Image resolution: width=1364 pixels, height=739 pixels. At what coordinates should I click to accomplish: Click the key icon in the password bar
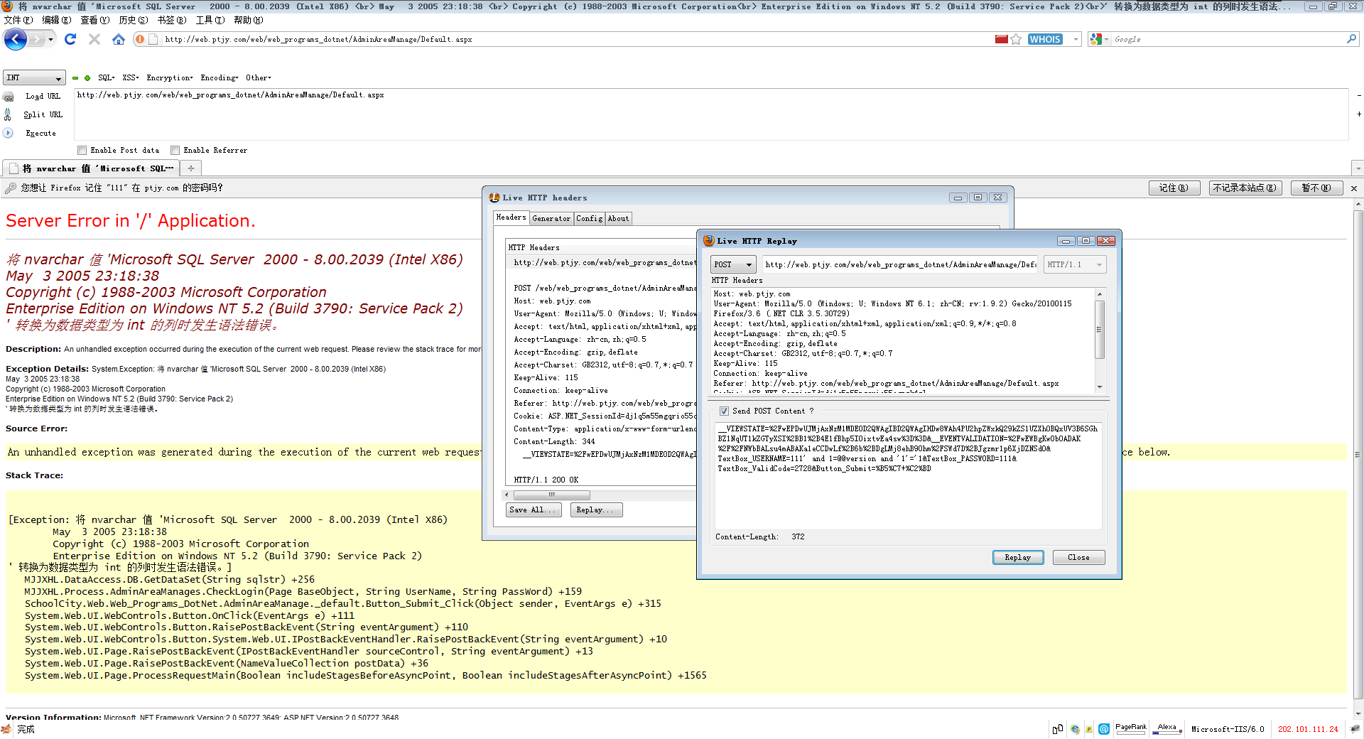point(11,188)
